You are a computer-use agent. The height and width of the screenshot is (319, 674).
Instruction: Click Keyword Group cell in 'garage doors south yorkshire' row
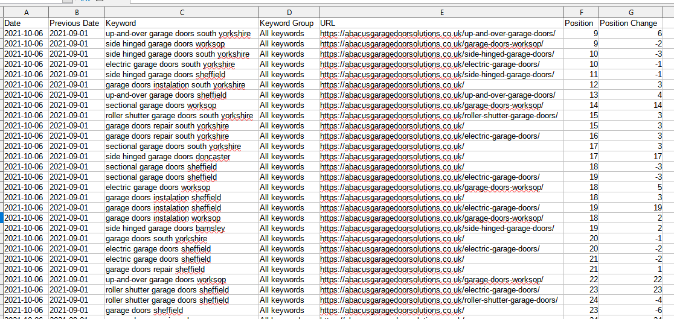pyautogui.click(x=289, y=239)
